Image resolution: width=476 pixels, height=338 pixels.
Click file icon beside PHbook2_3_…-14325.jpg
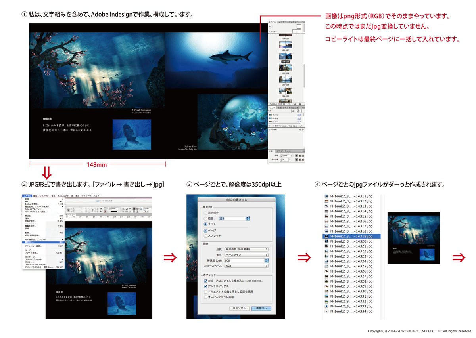tap(326, 266)
